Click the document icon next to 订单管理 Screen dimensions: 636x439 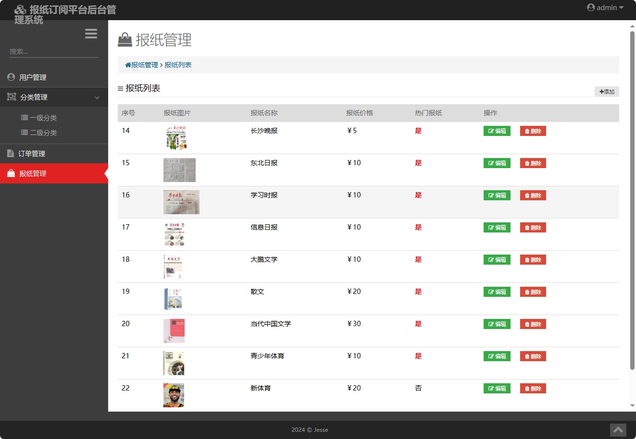click(x=10, y=153)
